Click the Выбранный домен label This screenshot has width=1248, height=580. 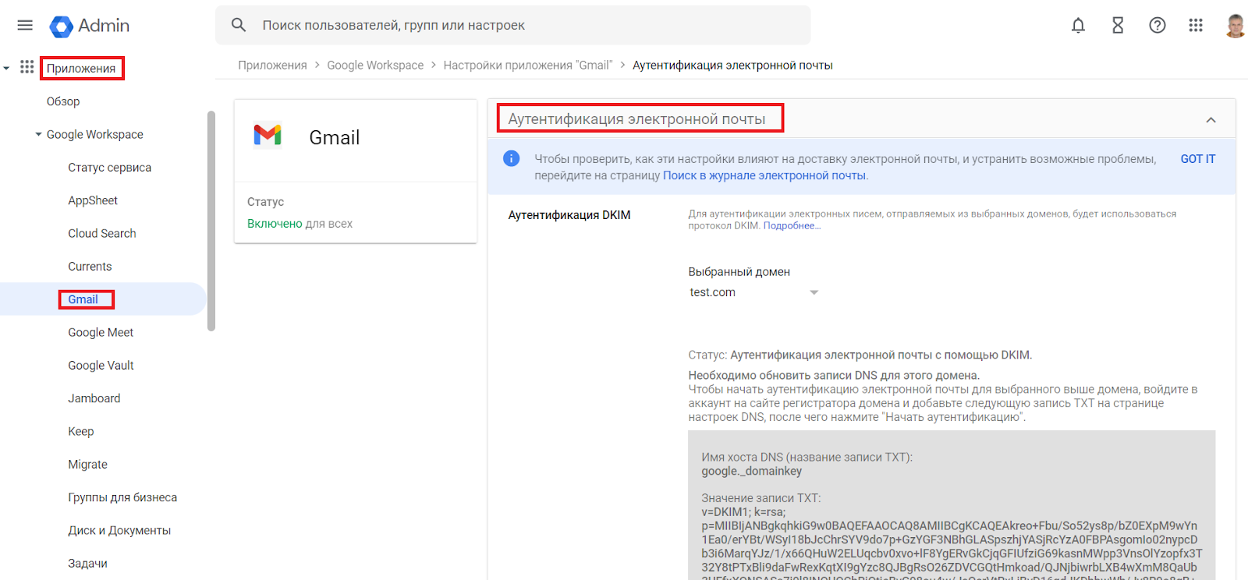(739, 272)
